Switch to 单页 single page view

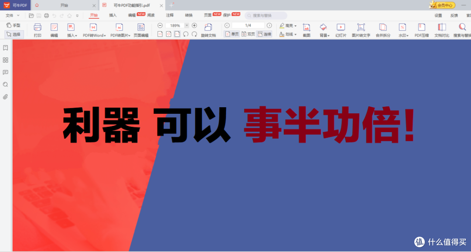[x=232, y=34]
